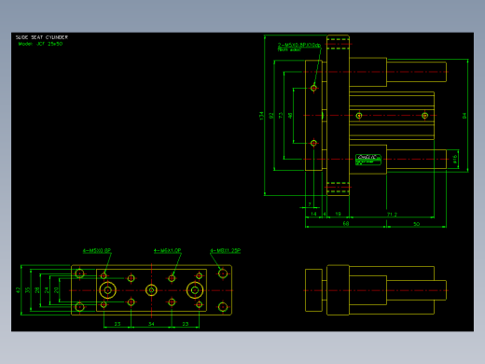Pick the 50 stroke dimension text
This screenshot has width=485, height=364.
click(x=417, y=224)
